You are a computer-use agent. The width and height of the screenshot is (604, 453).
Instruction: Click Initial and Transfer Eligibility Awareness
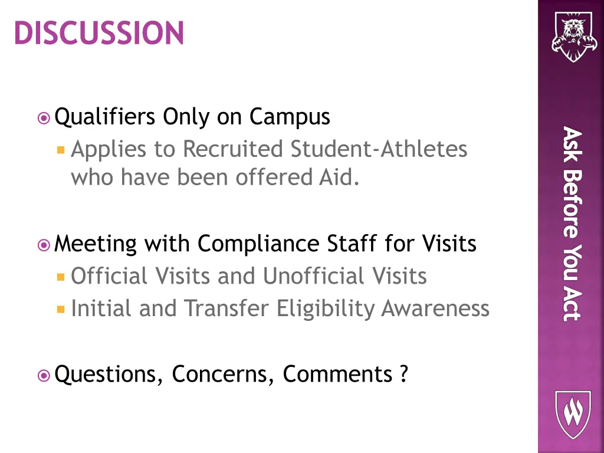(x=280, y=308)
